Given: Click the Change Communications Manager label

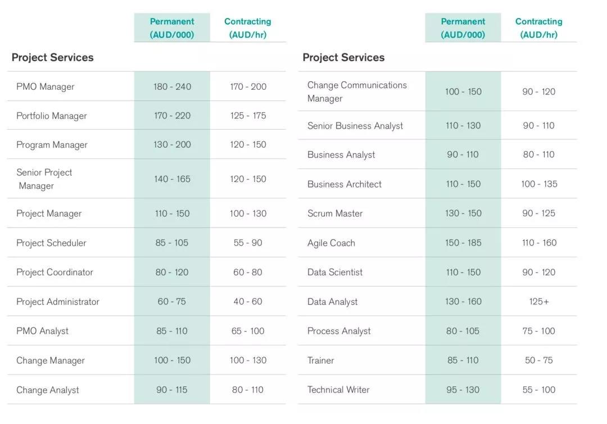Looking at the screenshot, I should [357, 92].
